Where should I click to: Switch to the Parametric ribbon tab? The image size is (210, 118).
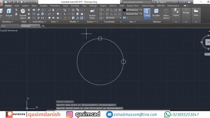55,6
